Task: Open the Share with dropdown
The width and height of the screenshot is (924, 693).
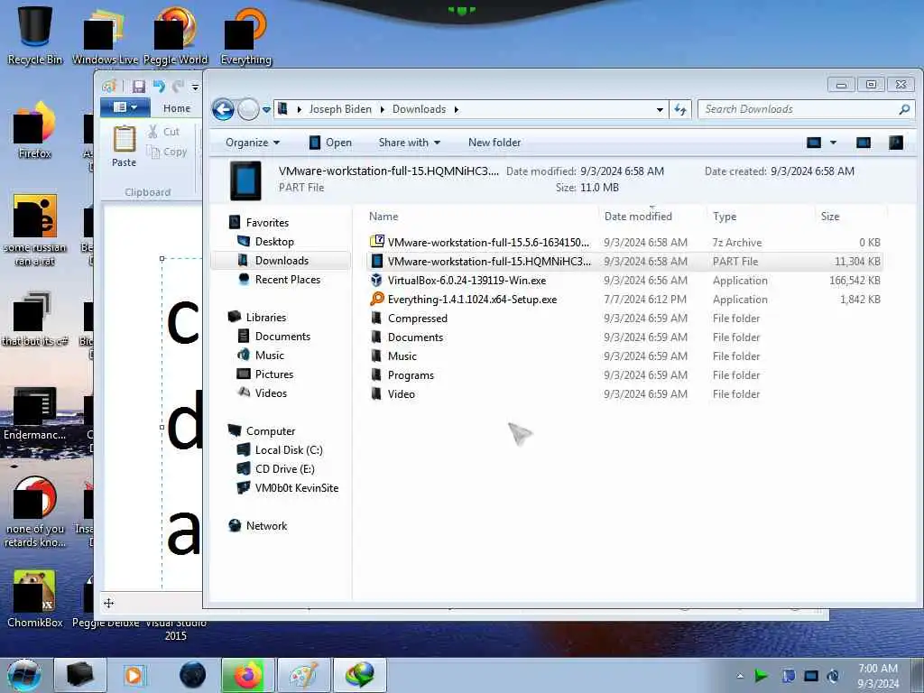Action: pos(409,143)
